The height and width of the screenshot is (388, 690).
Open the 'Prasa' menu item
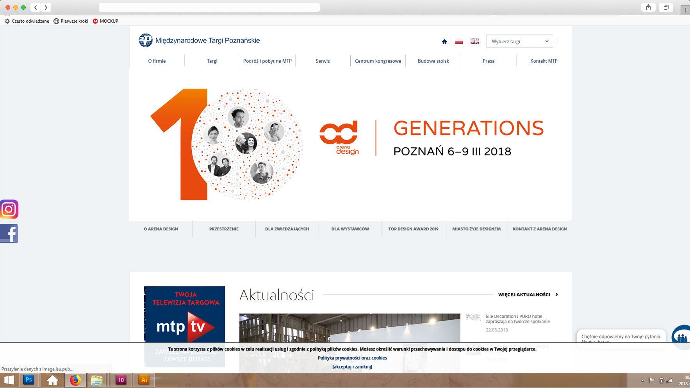489,61
